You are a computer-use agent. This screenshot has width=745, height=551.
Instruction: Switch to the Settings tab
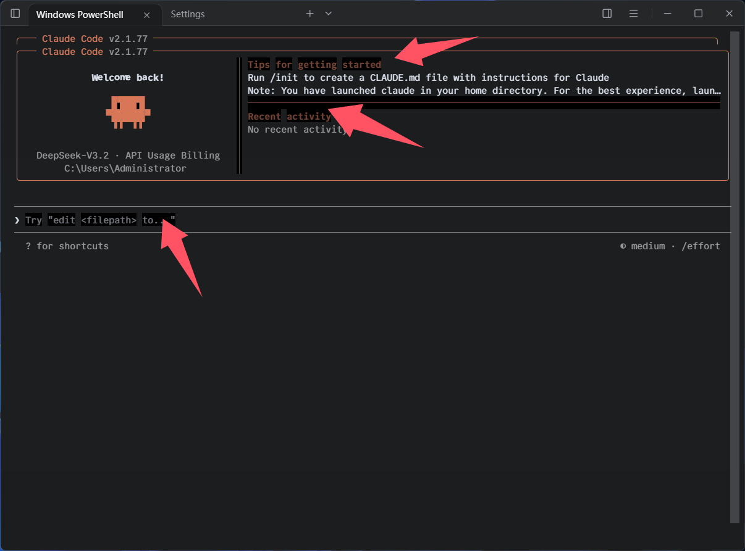(188, 14)
